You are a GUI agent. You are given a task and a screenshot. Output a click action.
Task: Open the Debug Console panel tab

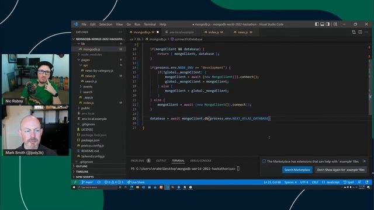coord(200,160)
